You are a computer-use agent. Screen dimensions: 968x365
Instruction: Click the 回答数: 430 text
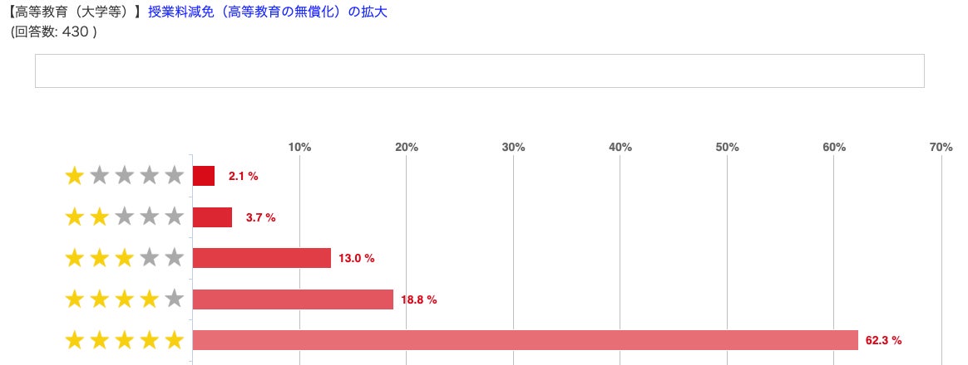pos(54,32)
